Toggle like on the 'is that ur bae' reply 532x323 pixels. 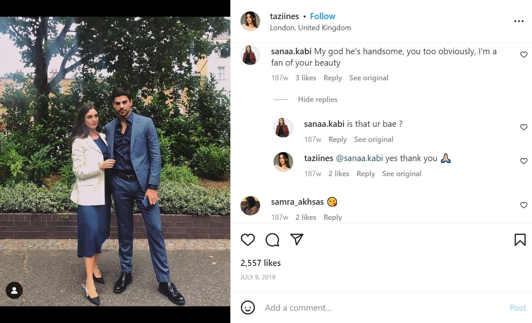[x=523, y=127]
